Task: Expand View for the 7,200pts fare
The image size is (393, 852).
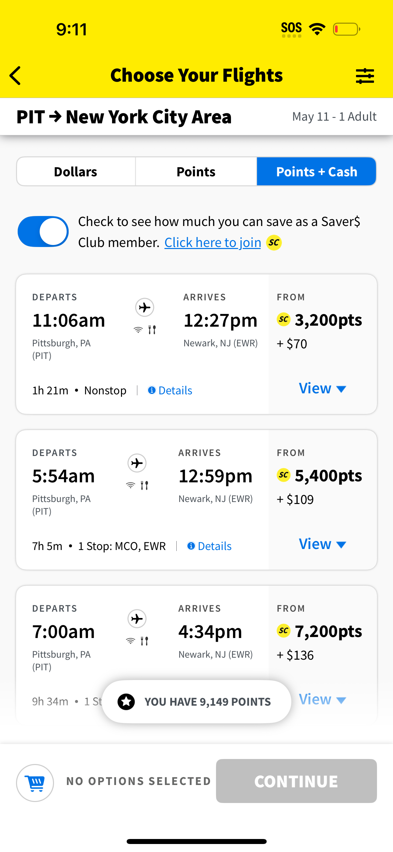Action: 322,699
